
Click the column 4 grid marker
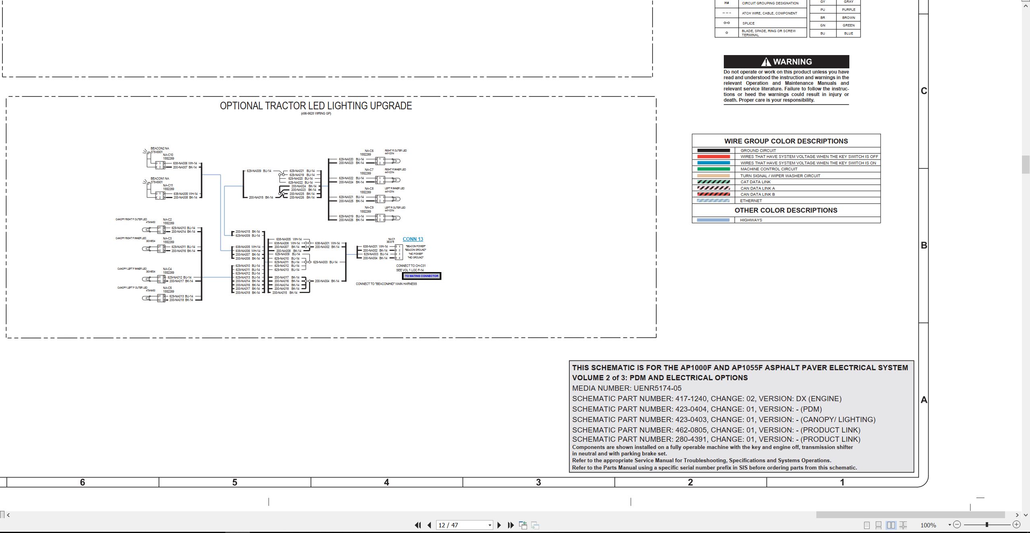point(387,482)
